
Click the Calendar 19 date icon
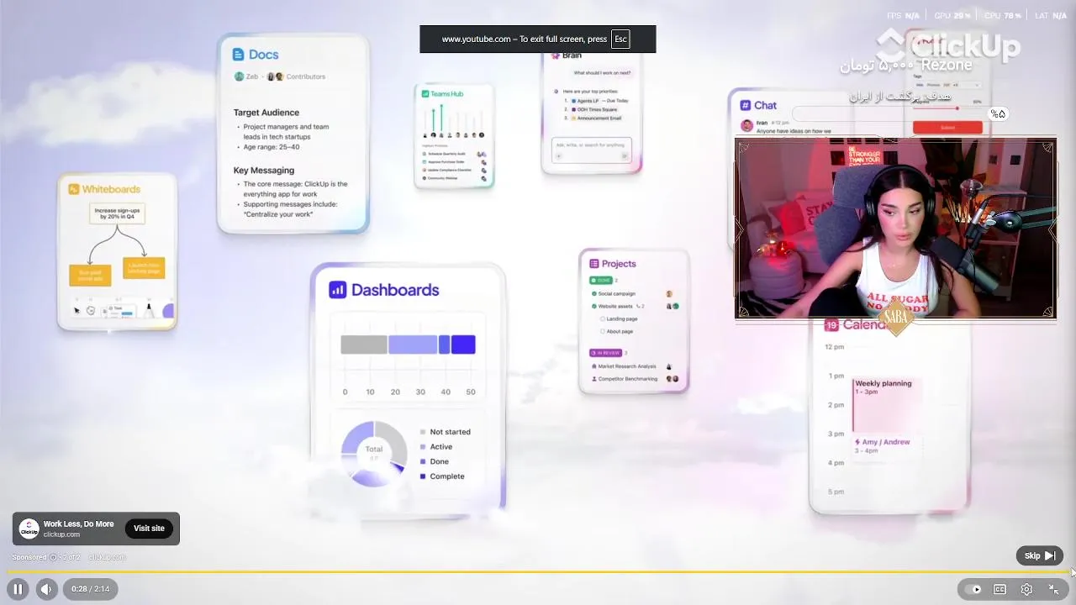pyautogui.click(x=831, y=324)
